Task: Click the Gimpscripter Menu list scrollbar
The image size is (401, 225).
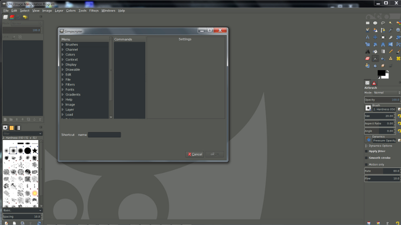Action: pos(111,77)
